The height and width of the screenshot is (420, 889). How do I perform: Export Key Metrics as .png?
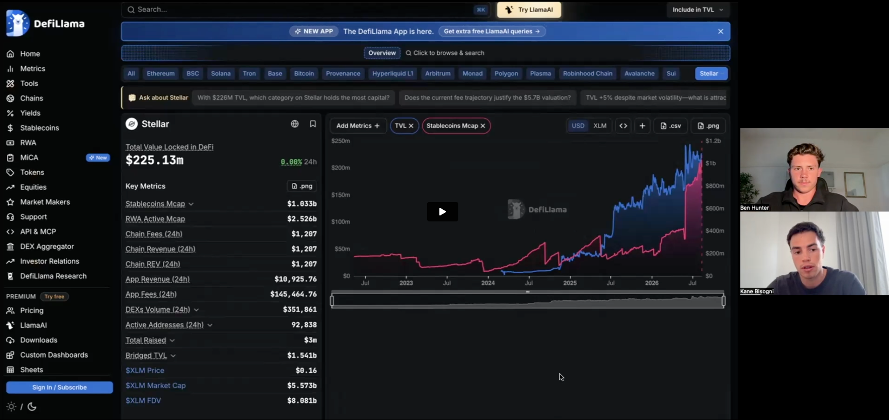tap(302, 186)
